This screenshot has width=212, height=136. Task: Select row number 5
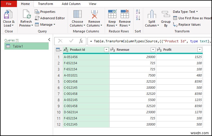pos(59,81)
